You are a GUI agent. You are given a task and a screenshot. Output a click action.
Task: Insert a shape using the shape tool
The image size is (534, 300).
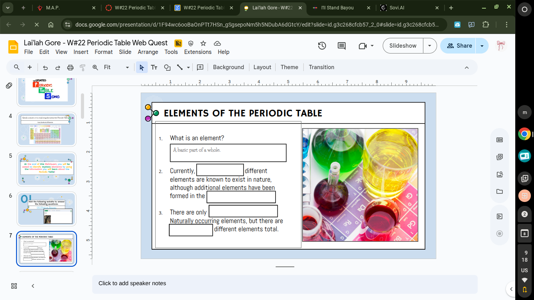(167, 67)
